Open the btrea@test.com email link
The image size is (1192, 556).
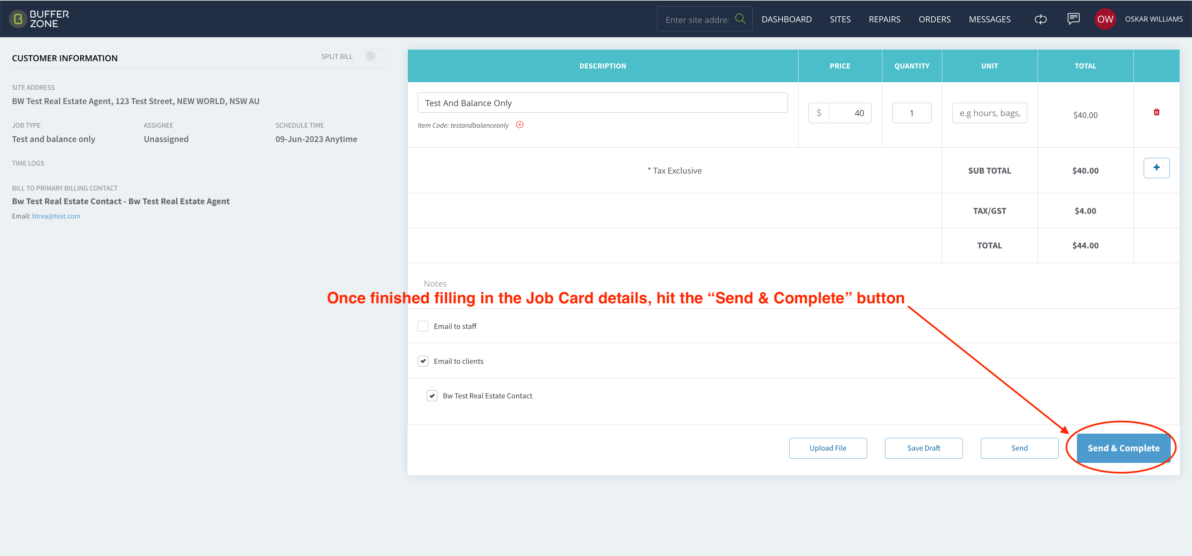56,215
